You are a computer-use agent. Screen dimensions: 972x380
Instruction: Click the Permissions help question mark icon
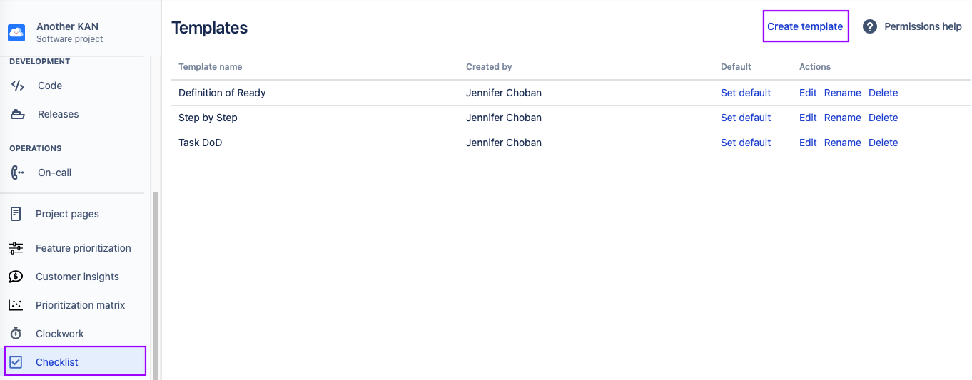(x=869, y=26)
